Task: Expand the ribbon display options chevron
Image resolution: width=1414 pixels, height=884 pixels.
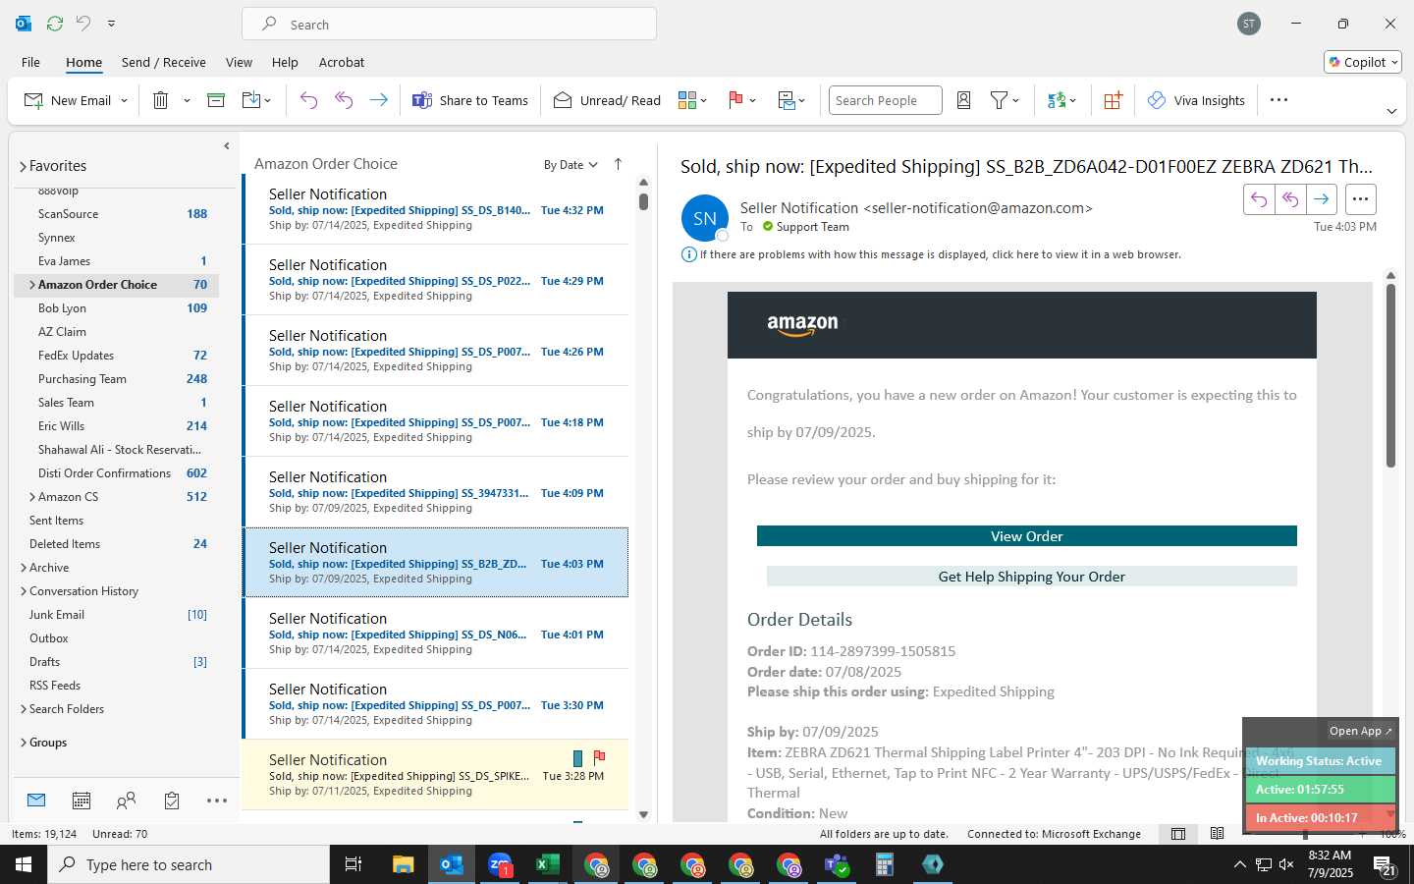Action: [1391, 111]
